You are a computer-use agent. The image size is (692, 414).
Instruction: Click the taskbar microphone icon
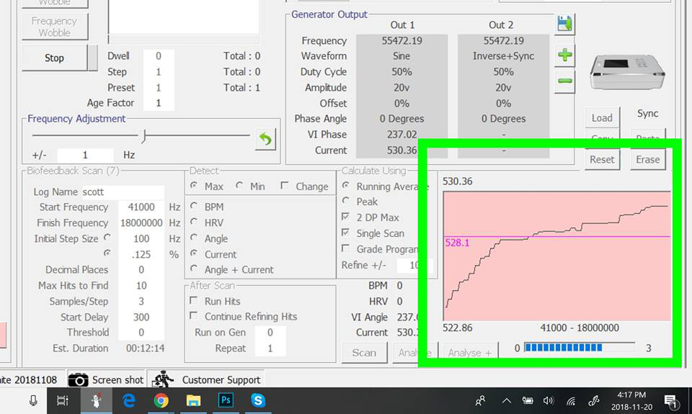33,400
